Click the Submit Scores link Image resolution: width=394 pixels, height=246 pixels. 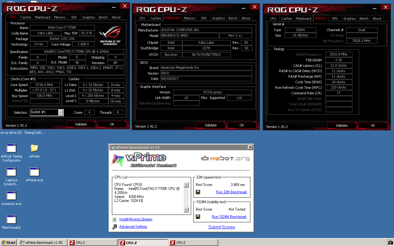222,227
